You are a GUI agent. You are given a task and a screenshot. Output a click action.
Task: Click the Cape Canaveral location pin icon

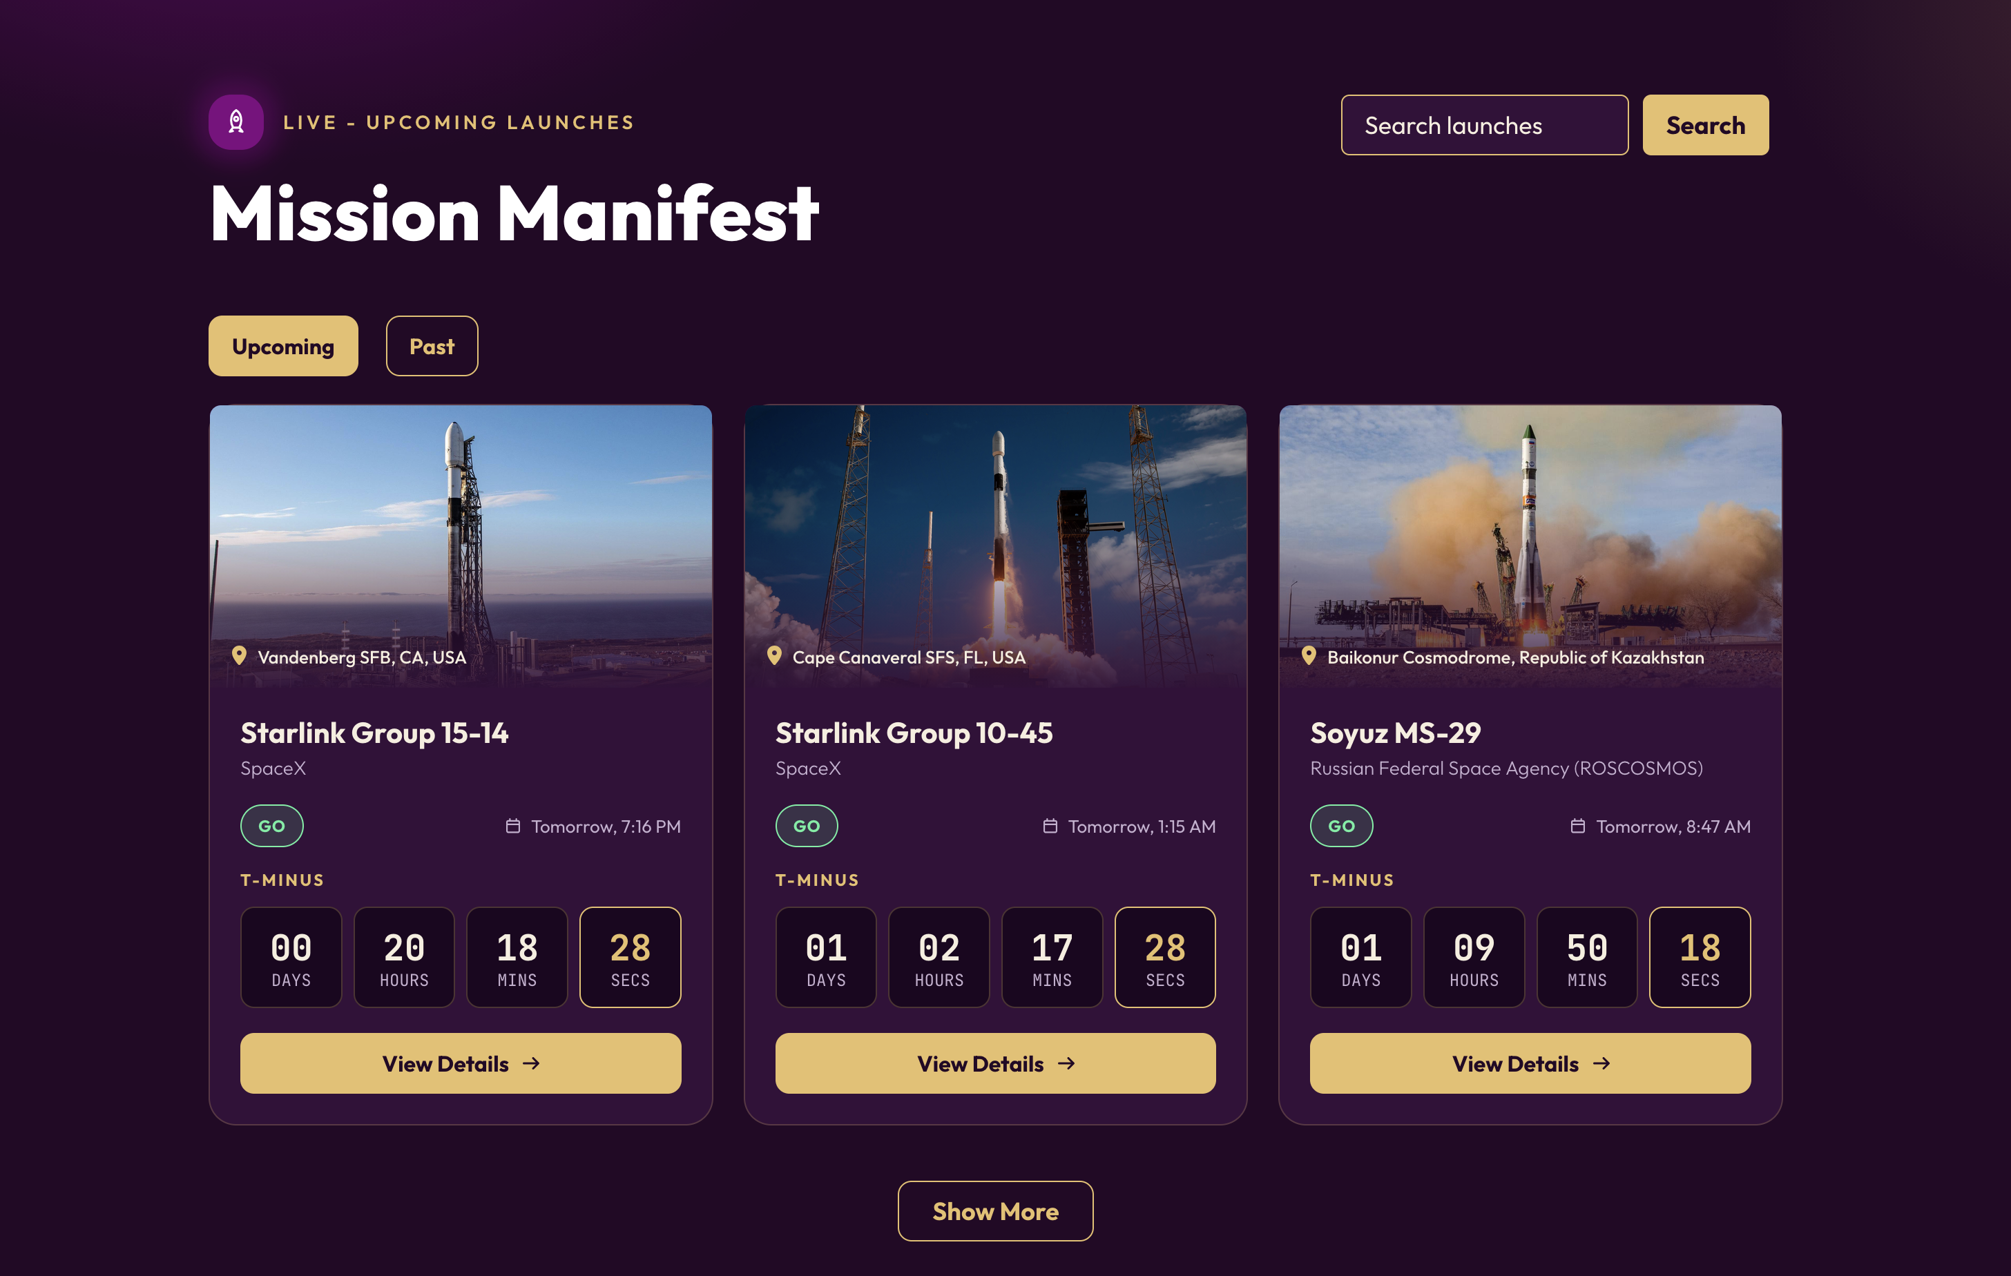pos(774,657)
